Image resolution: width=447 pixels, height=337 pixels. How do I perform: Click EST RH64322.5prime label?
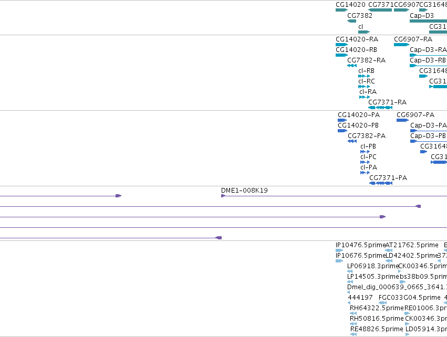[x=377, y=308]
